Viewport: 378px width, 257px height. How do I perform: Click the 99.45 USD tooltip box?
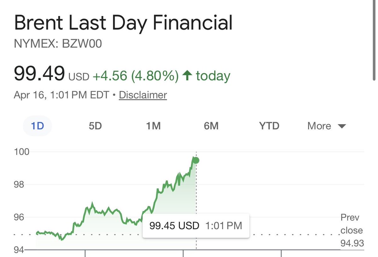tap(196, 226)
